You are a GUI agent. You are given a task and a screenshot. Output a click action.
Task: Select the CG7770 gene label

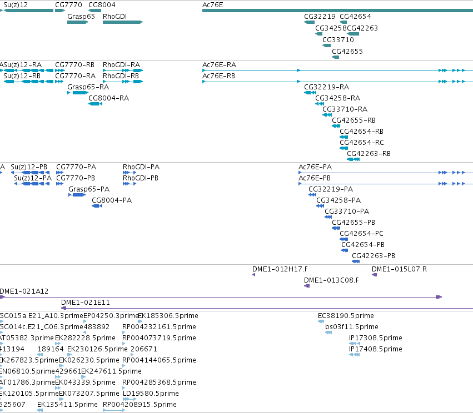pyautogui.click(x=68, y=5)
